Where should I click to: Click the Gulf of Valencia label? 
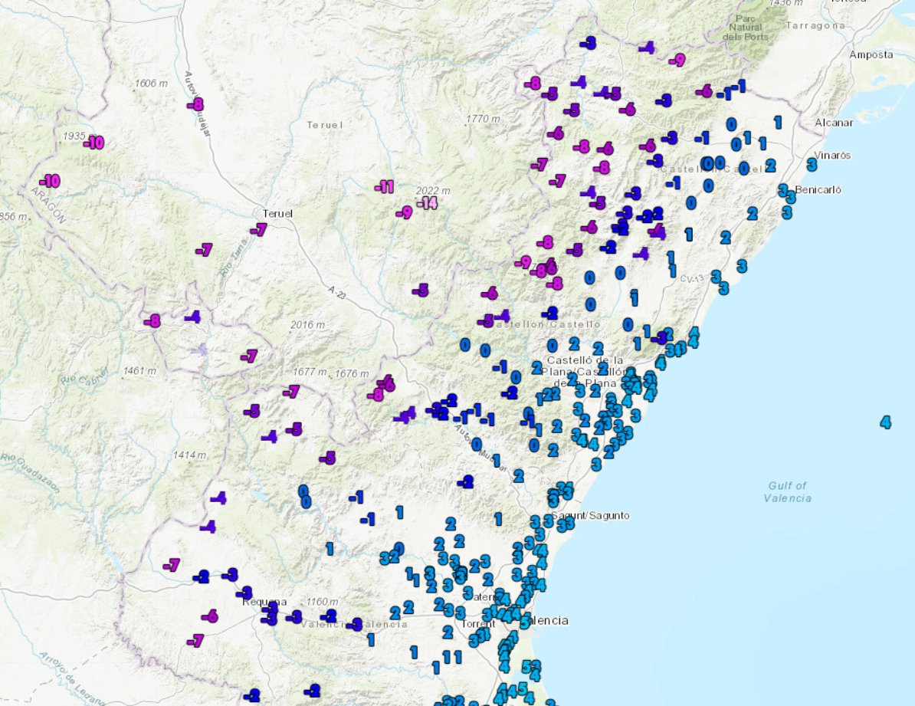click(x=787, y=491)
